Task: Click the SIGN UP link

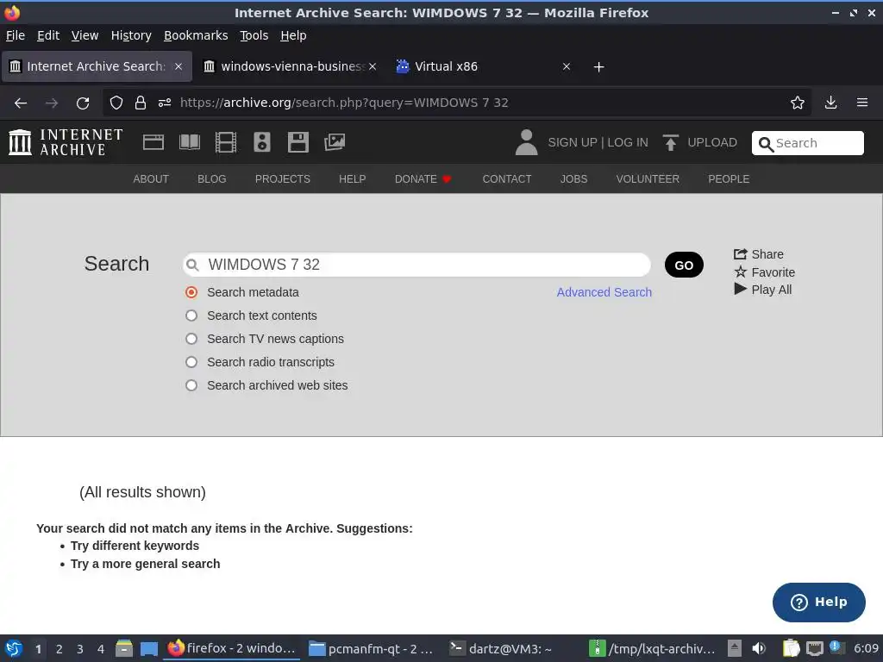Action: click(x=573, y=142)
